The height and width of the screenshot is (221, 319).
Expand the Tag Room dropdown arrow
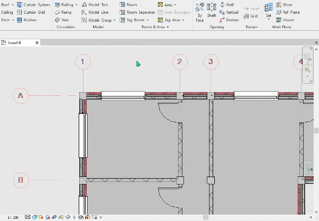click(x=148, y=20)
